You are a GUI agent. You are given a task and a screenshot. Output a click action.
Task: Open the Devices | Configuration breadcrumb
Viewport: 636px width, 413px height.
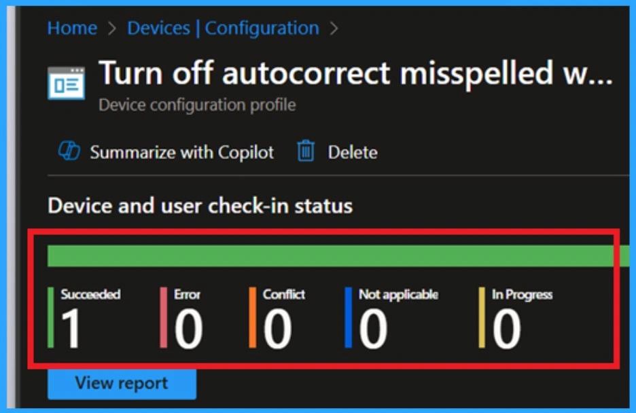(223, 29)
